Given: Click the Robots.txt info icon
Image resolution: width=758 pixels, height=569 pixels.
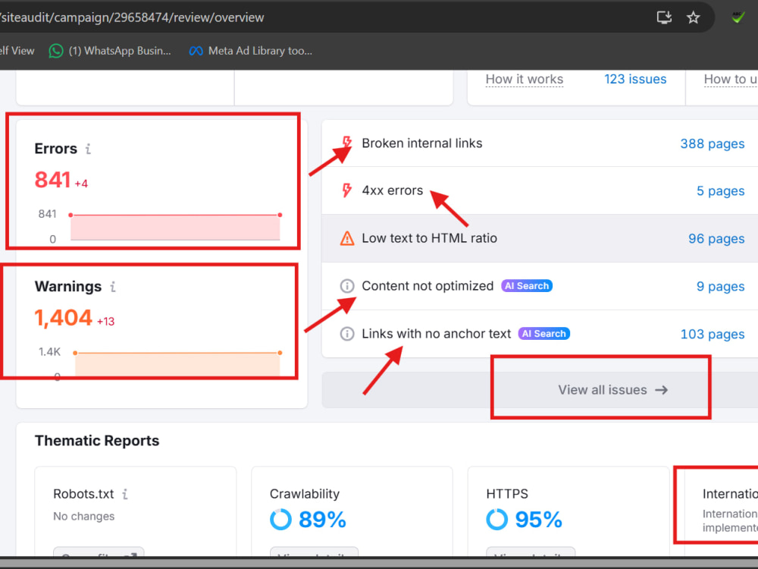Looking at the screenshot, I should [x=125, y=494].
